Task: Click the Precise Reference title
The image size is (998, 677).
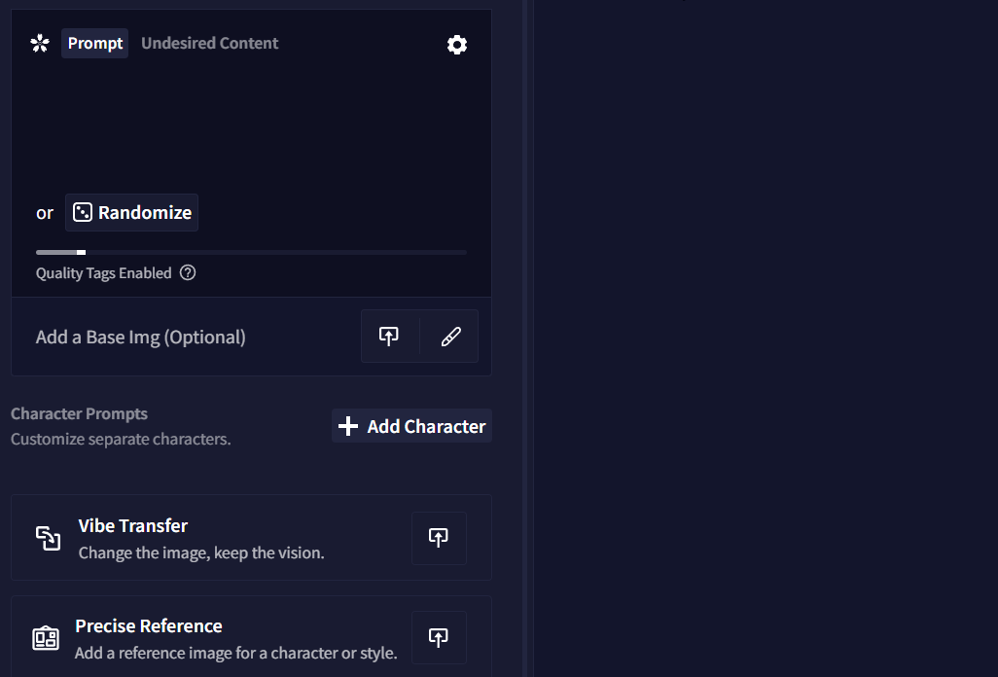Action: pos(149,625)
